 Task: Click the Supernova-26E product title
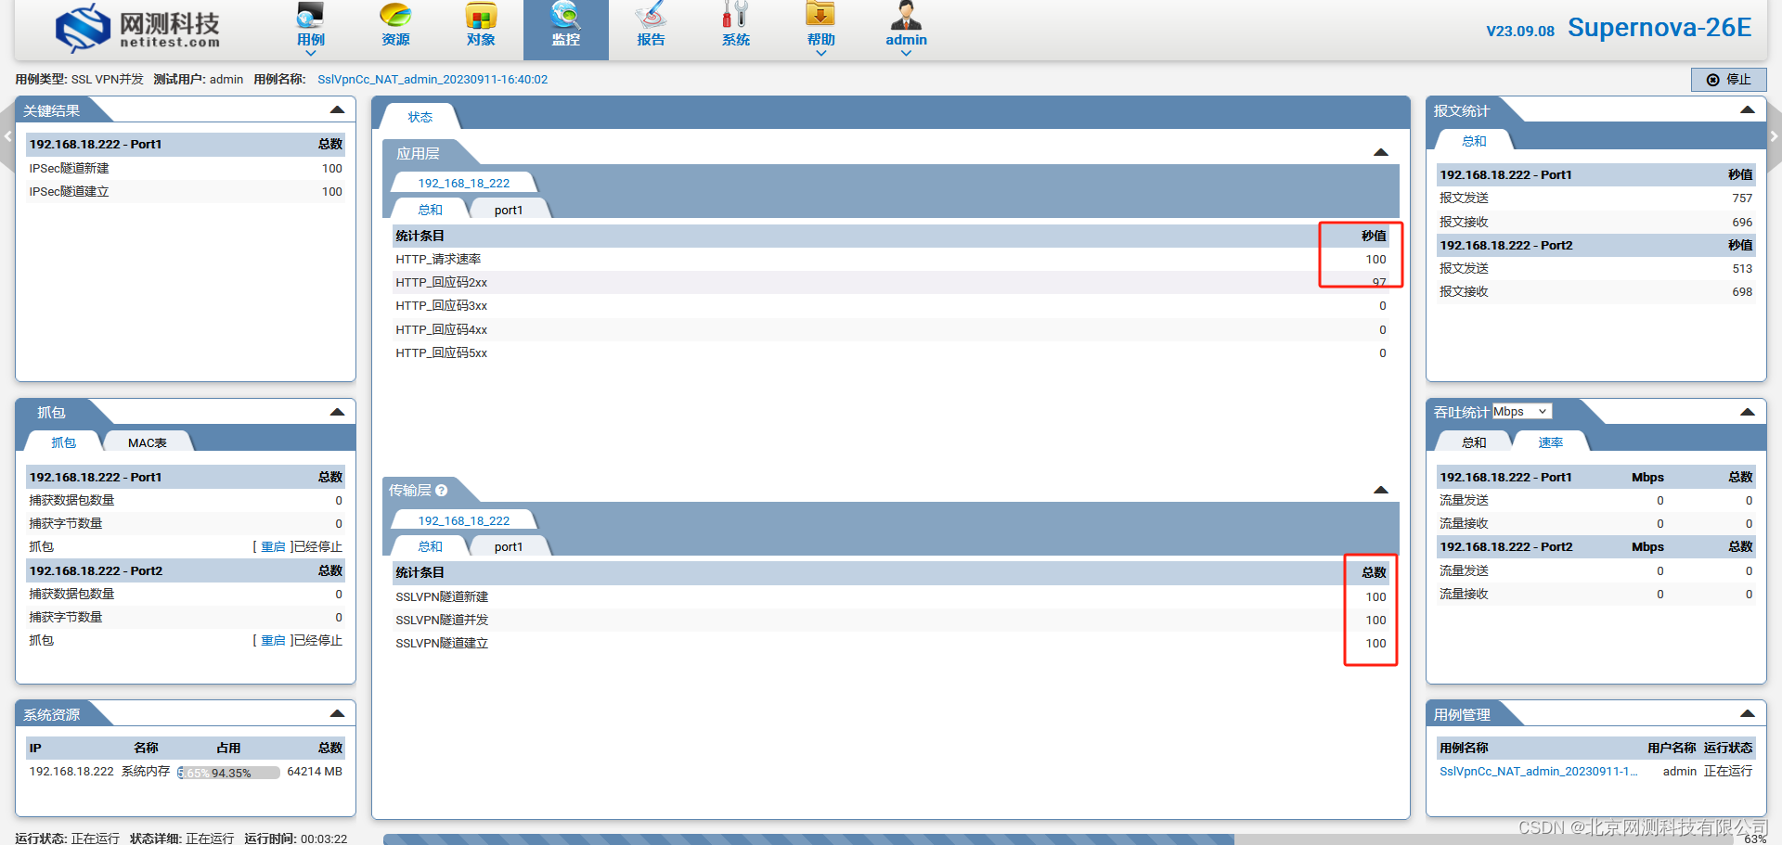[x=1659, y=28]
